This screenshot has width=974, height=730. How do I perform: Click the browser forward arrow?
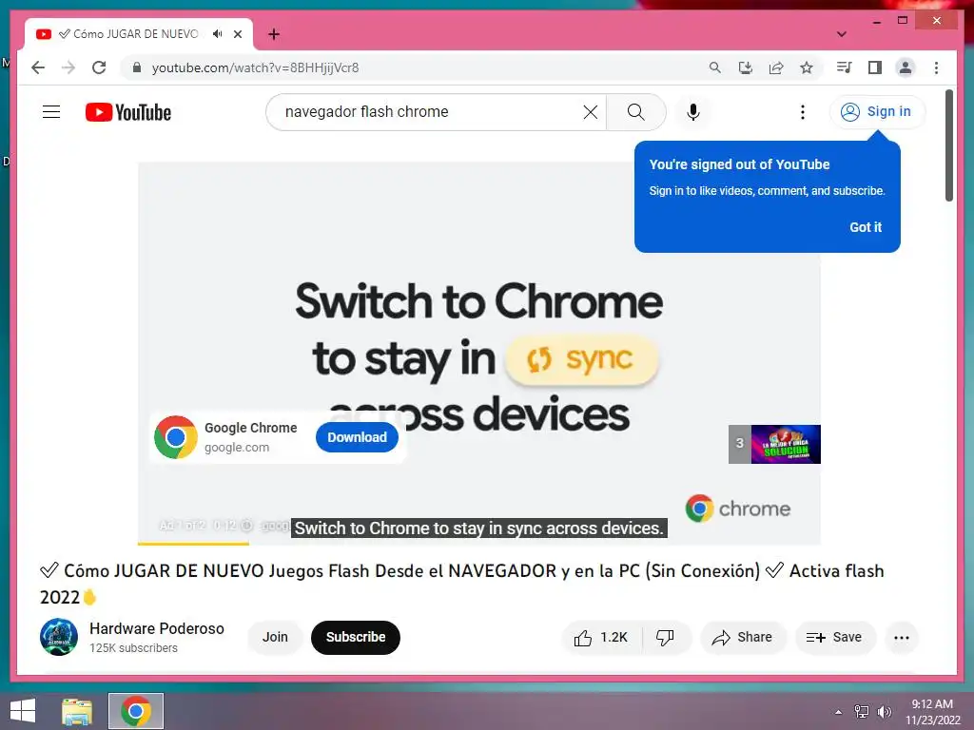[x=68, y=67]
